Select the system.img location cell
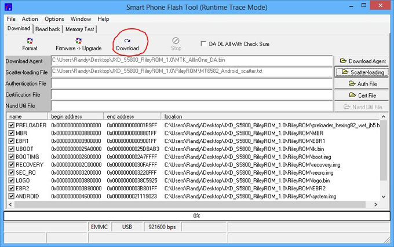This screenshot has width=394, height=247. click(x=250, y=196)
